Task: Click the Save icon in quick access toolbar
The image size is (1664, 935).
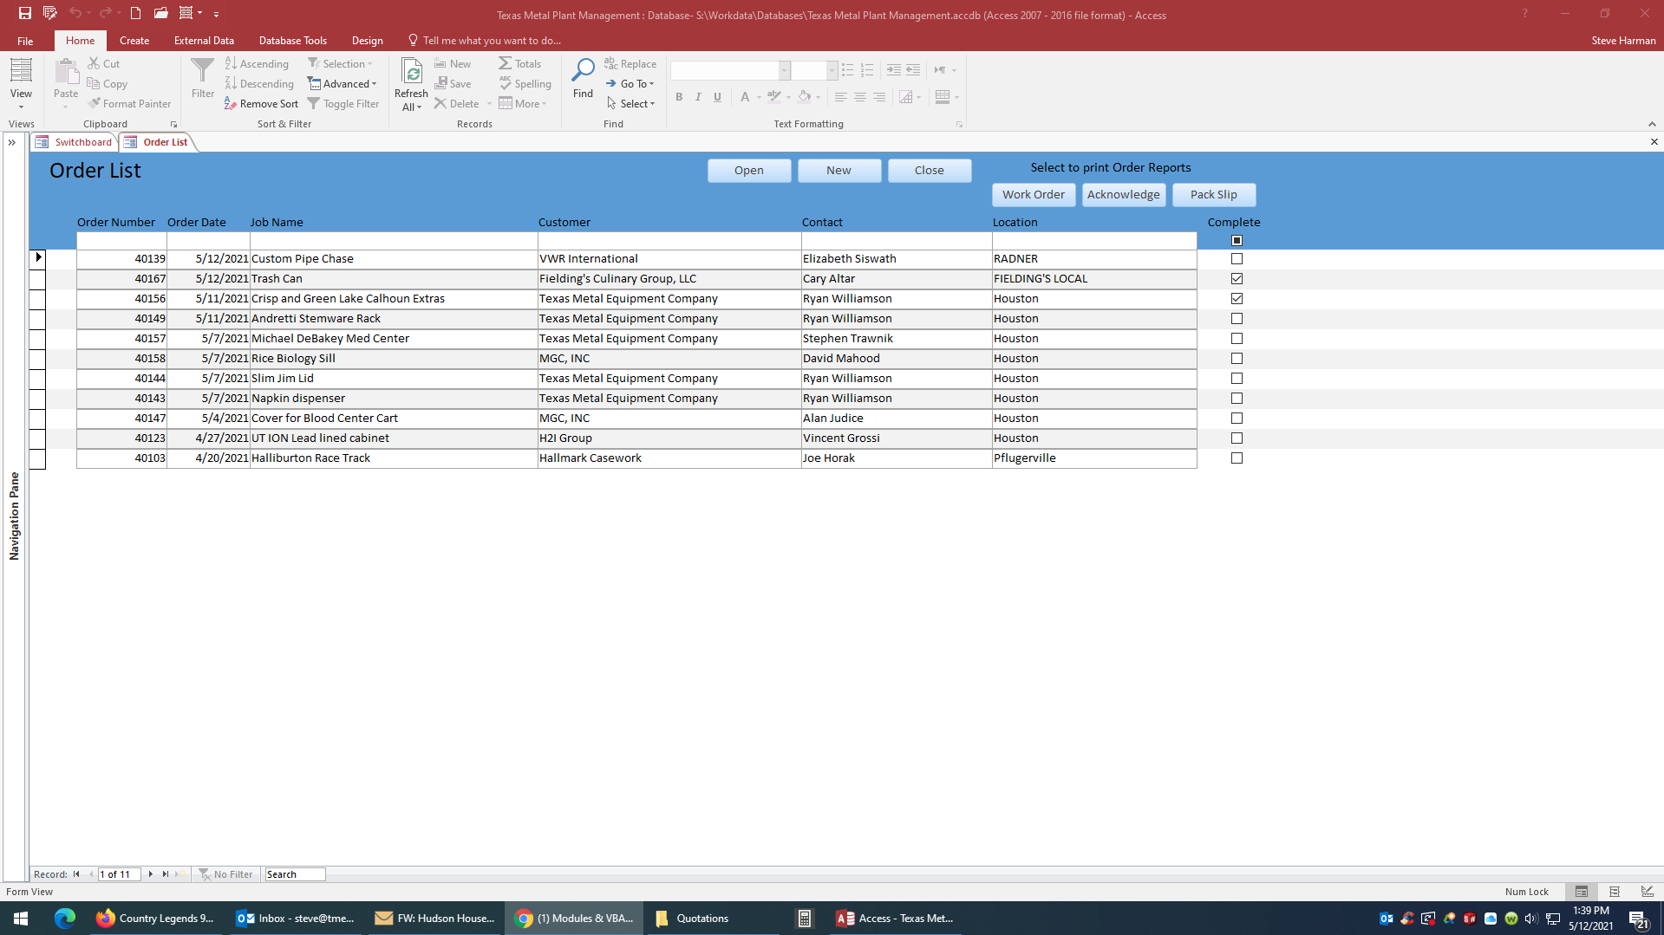Action: (x=24, y=13)
